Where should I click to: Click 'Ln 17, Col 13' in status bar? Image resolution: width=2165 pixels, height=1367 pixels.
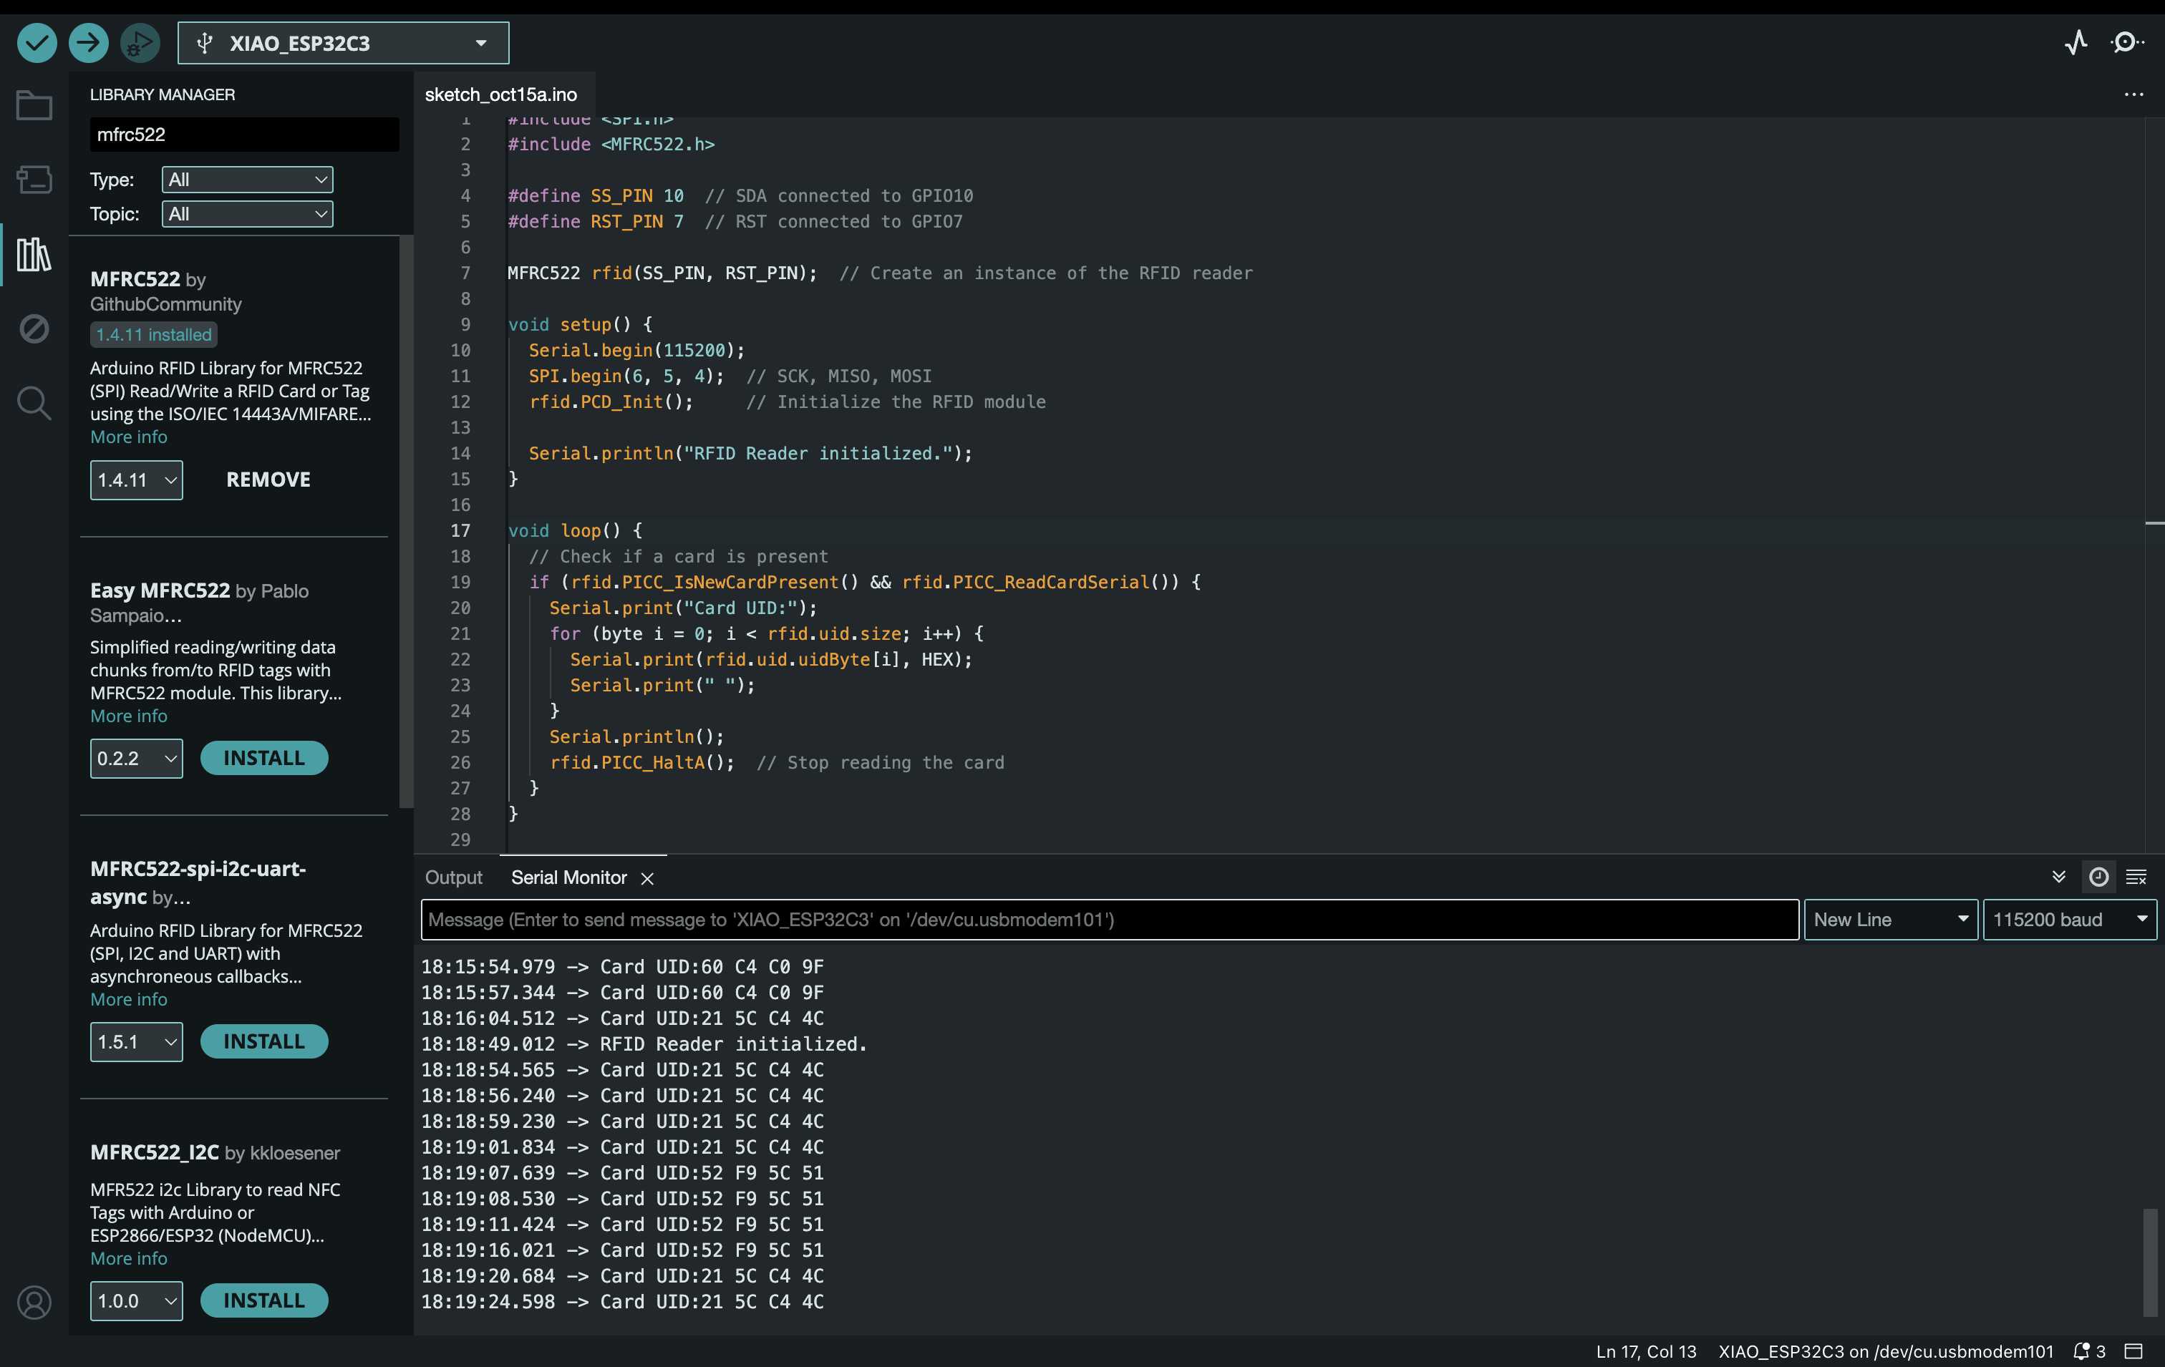click(1646, 1351)
